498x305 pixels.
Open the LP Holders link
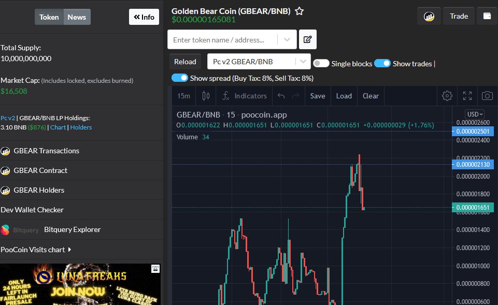81,127
